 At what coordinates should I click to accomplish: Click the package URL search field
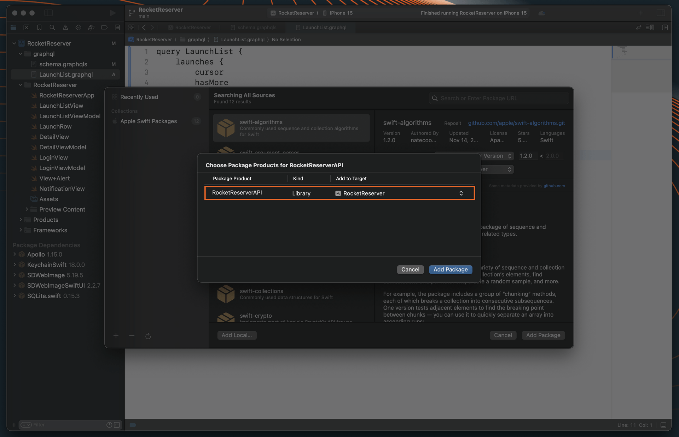pos(499,98)
